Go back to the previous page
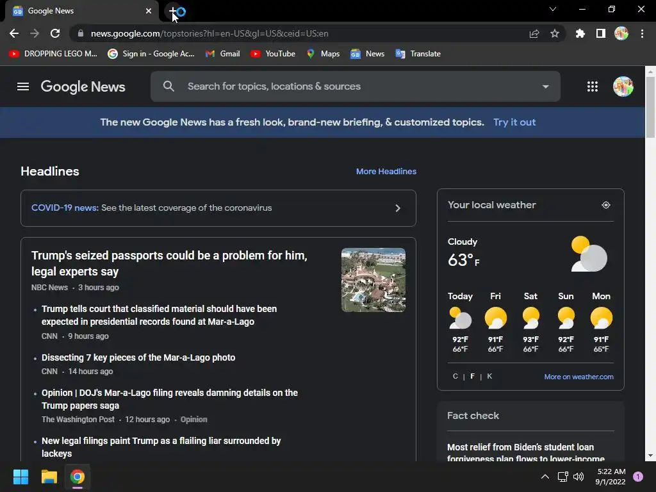Viewport: 656px width, 492px height. (x=14, y=33)
